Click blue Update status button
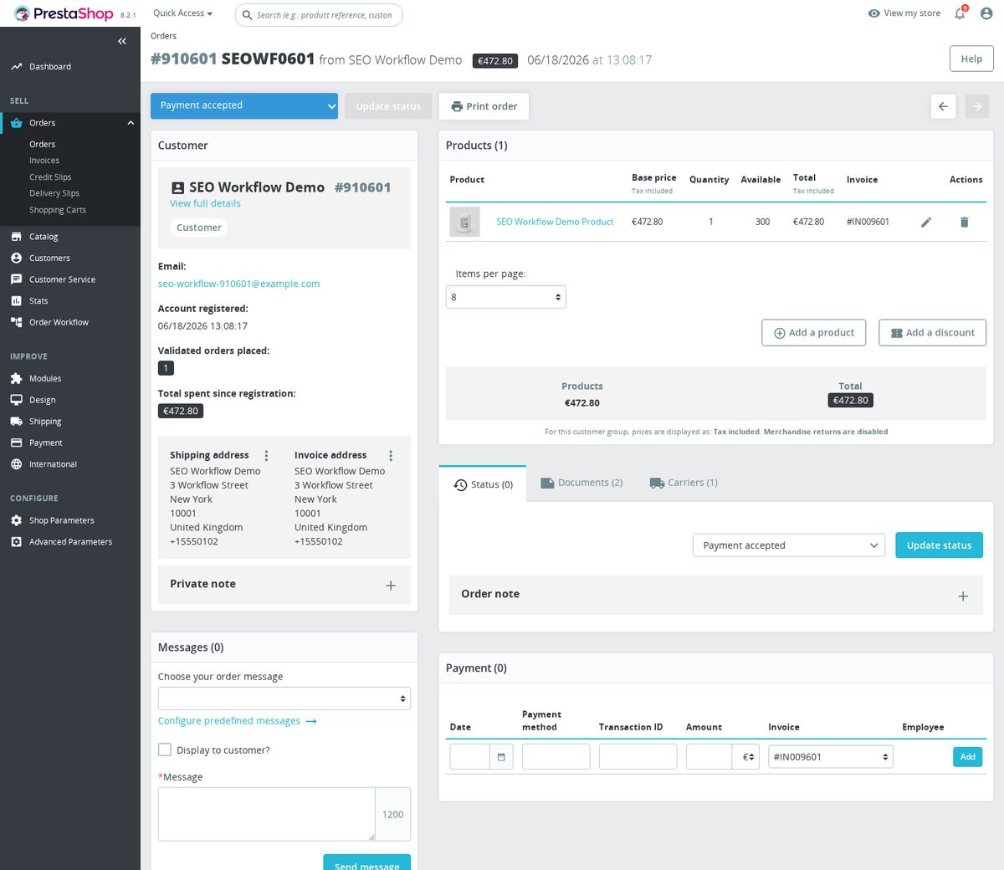The width and height of the screenshot is (1004, 870). click(x=939, y=545)
